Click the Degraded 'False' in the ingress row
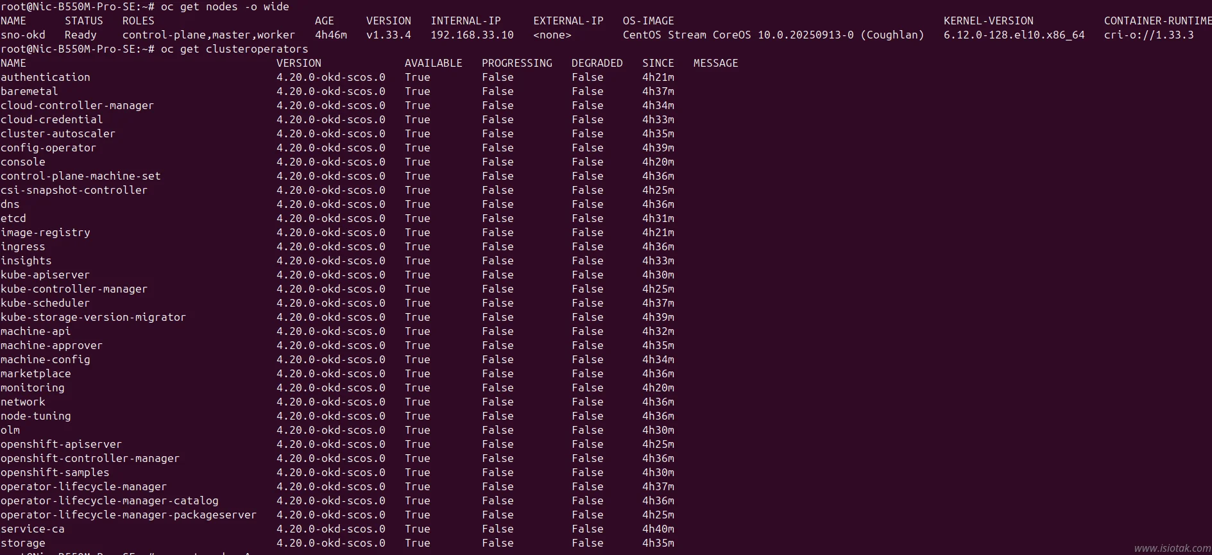This screenshot has width=1212, height=555. point(588,247)
